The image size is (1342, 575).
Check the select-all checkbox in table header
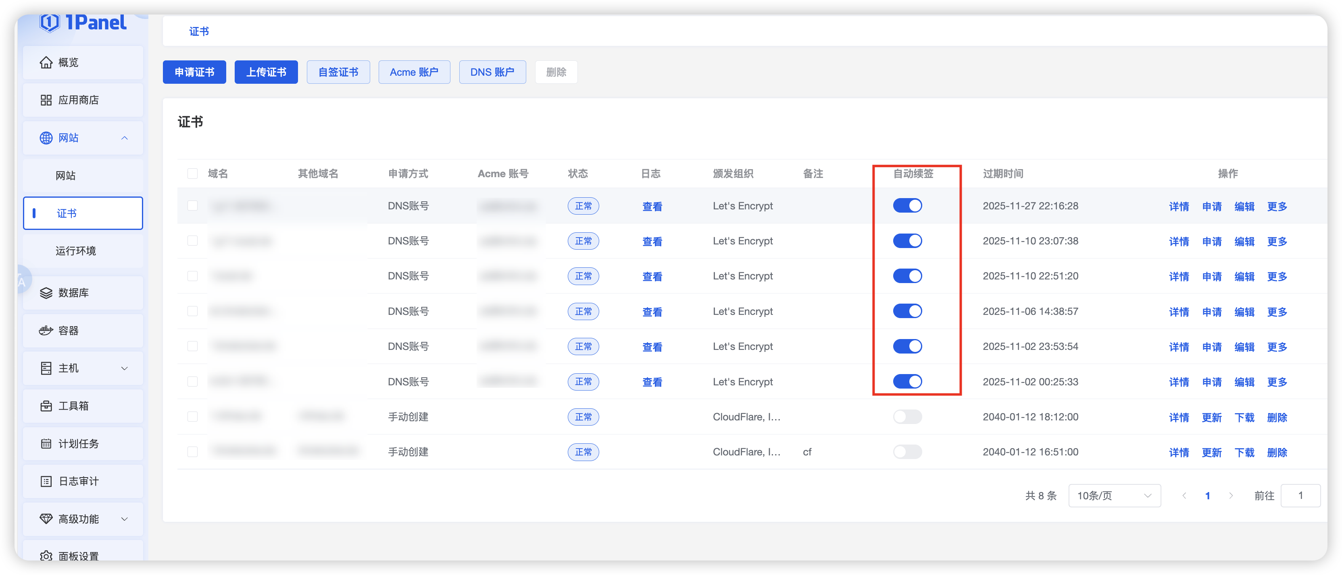coord(192,174)
